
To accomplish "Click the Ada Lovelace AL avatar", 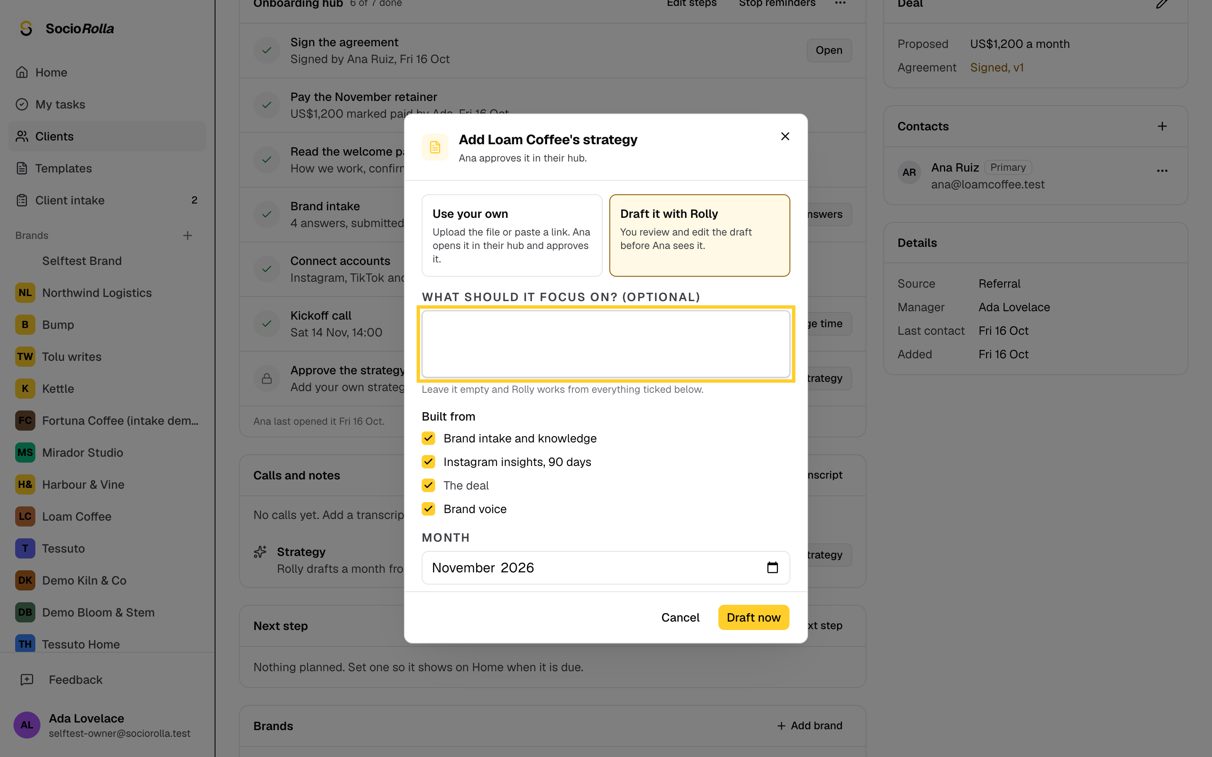I will pyautogui.click(x=27, y=725).
